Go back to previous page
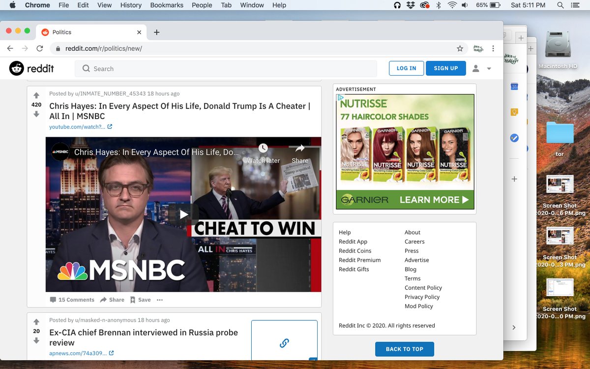The image size is (590, 369). [x=10, y=48]
